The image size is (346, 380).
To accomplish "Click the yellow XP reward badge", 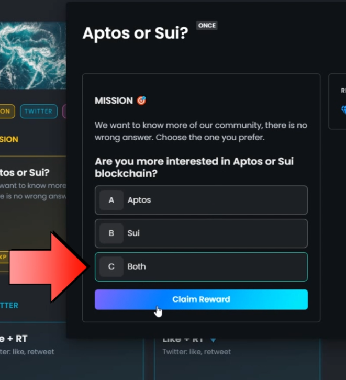I will [x=4, y=258].
